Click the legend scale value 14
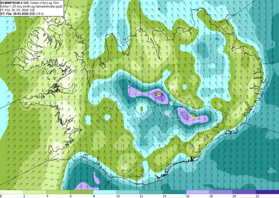 [x=164, y=196]
